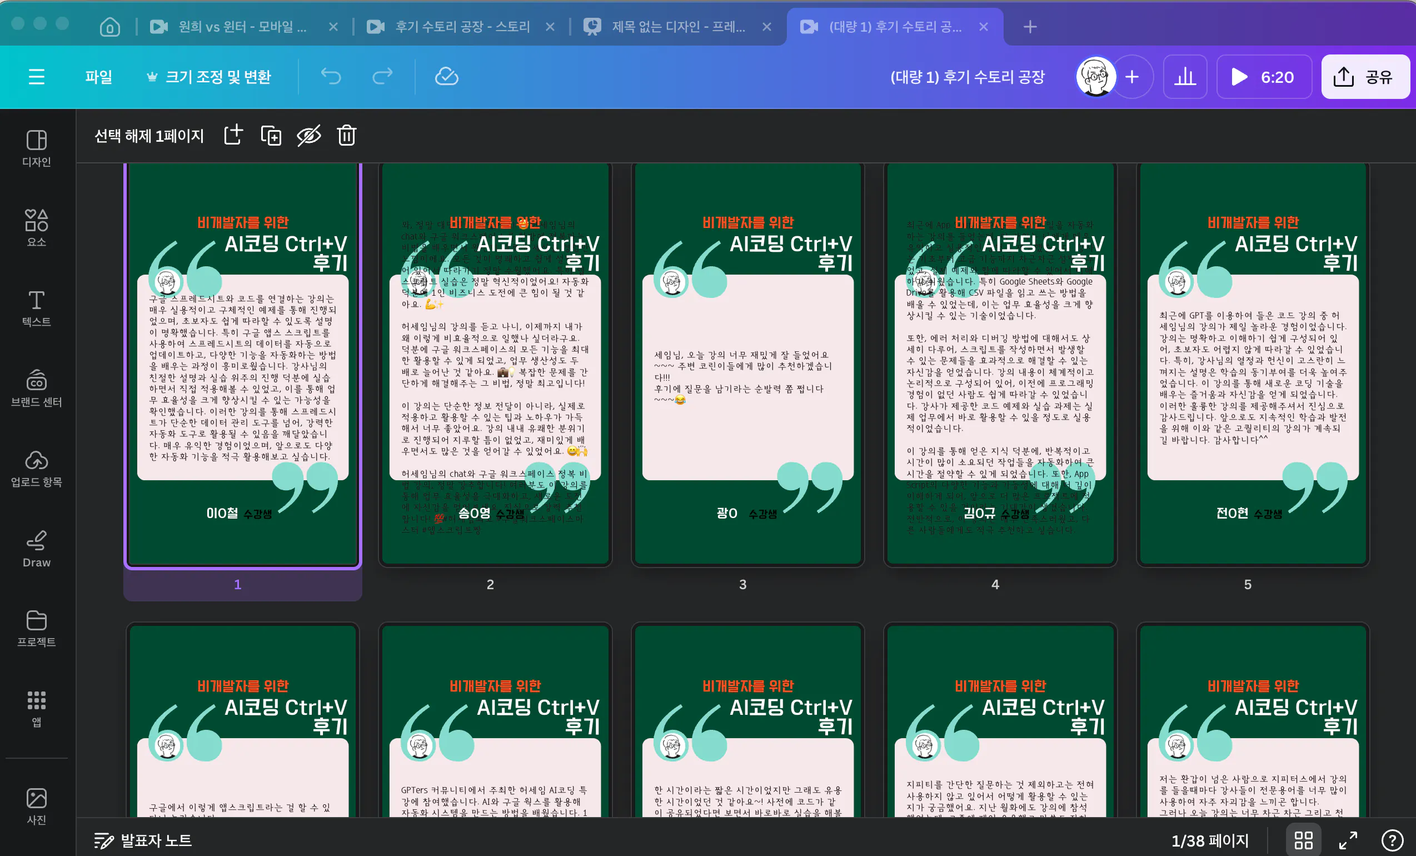The image size is (1416, 856).
Task: Expand the 발표자 노트 notes panel
Action: (143, 840)
